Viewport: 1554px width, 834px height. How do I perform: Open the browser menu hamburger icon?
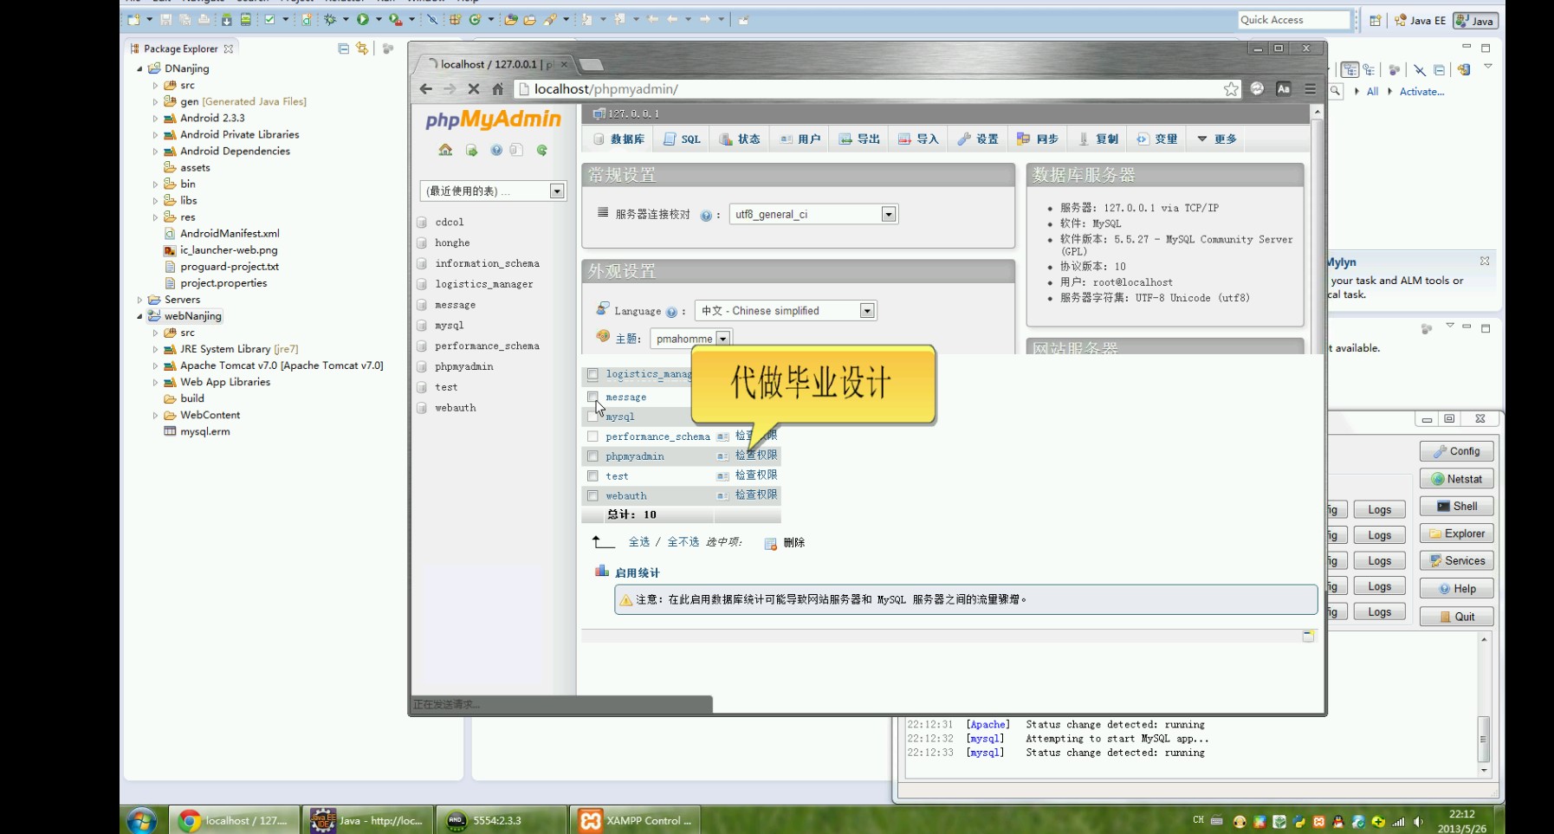tap(1311, 88)
